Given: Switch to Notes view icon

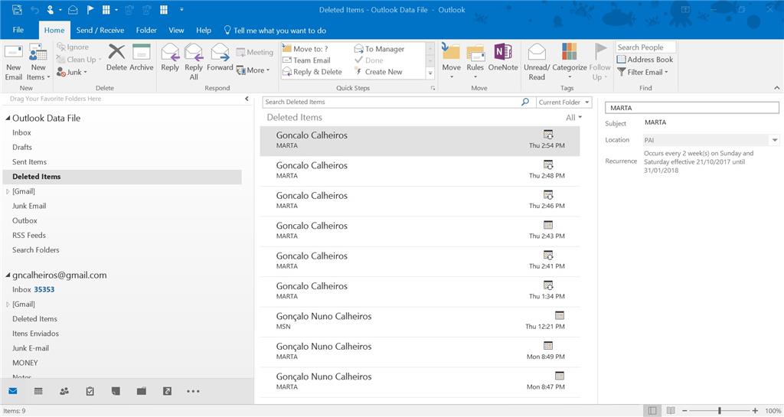Looking at the screenshot, I should (116, 391).
